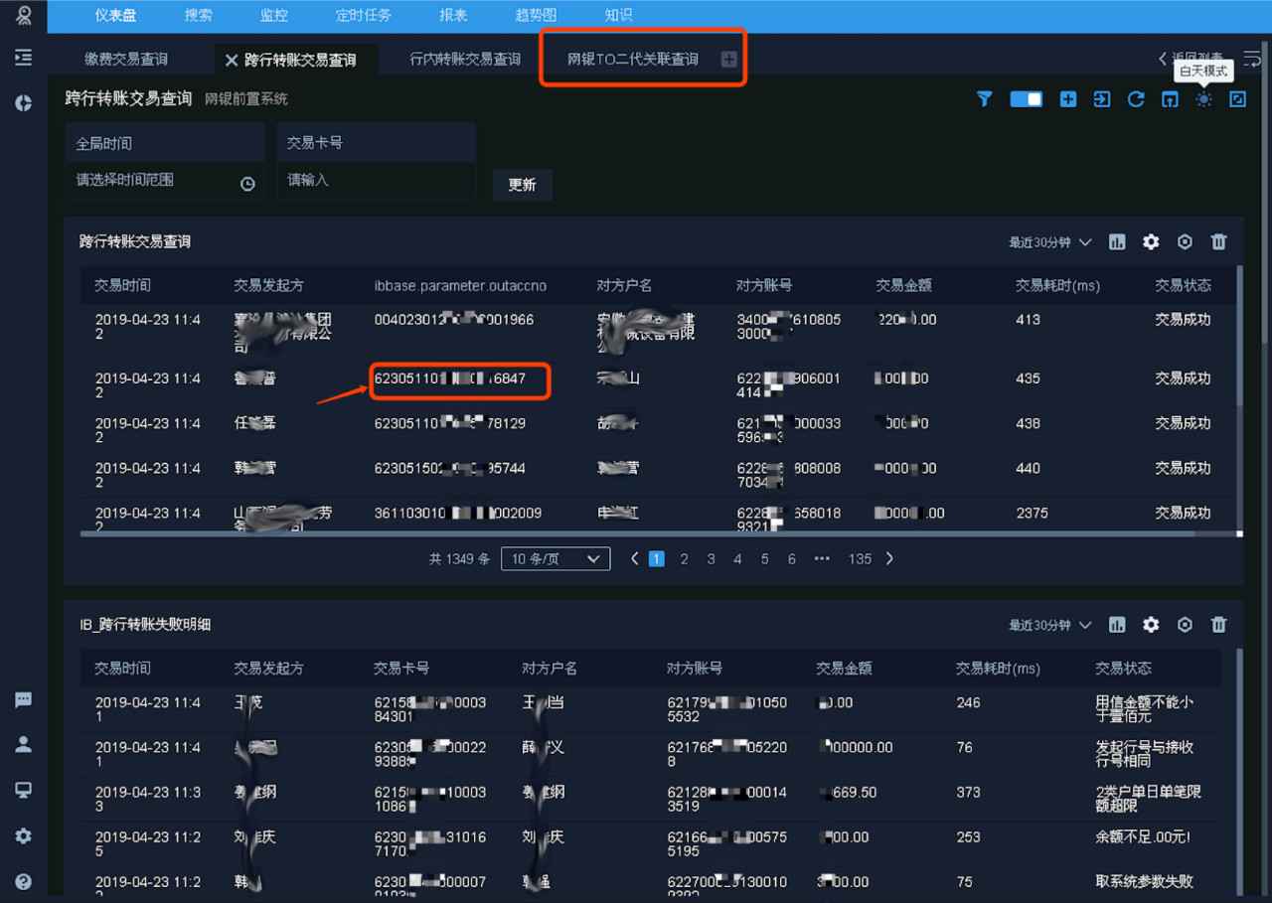Go to page 3 in the pagination

tap(711, 559)
